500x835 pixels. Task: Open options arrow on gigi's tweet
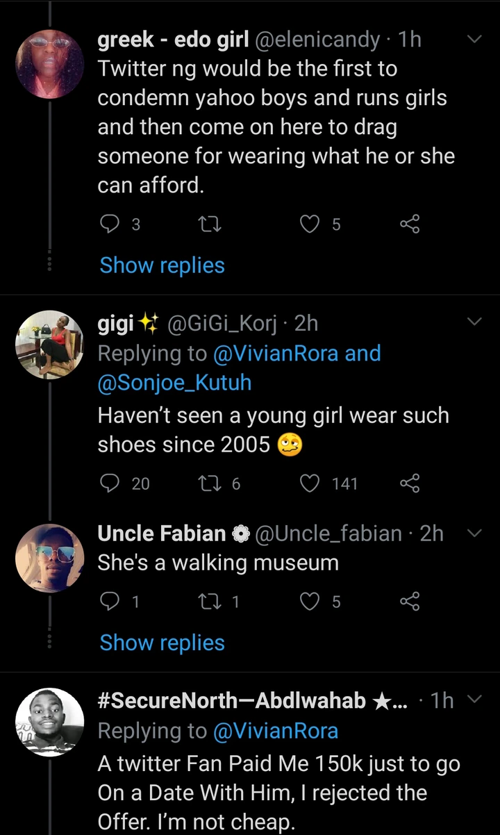click(474, 322)
